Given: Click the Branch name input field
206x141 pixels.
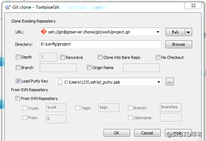Looking at the screenshot, I should pyautogui.click(x=58, y=68).
